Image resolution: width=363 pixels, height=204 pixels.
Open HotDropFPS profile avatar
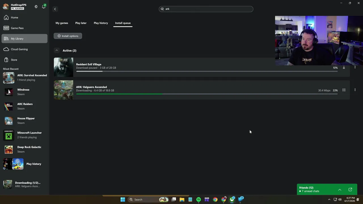point(6,7)
